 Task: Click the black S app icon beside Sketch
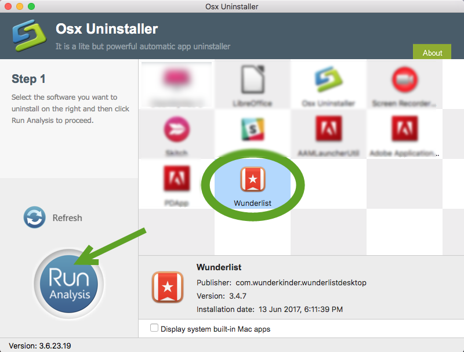click(253, 133)
